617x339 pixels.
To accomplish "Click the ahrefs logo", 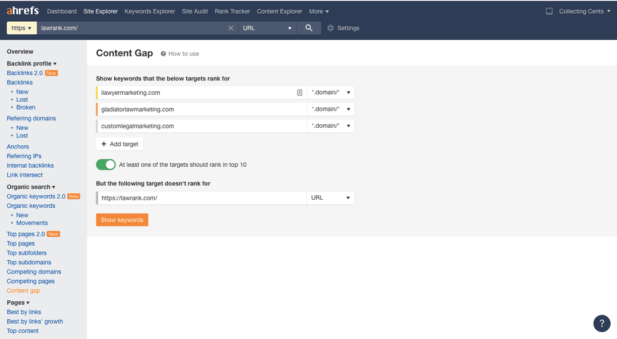I will pyautogui.click(x=22, y=11).
